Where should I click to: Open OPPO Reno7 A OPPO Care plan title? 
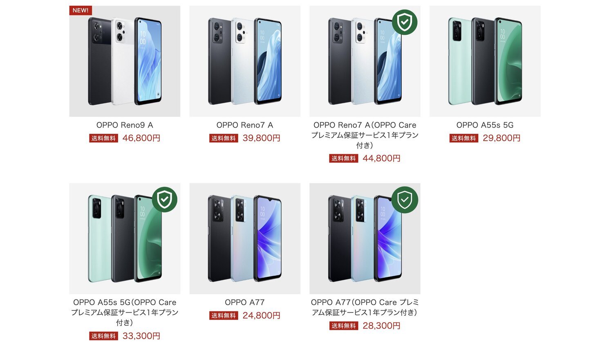click(x=365, y=135)
